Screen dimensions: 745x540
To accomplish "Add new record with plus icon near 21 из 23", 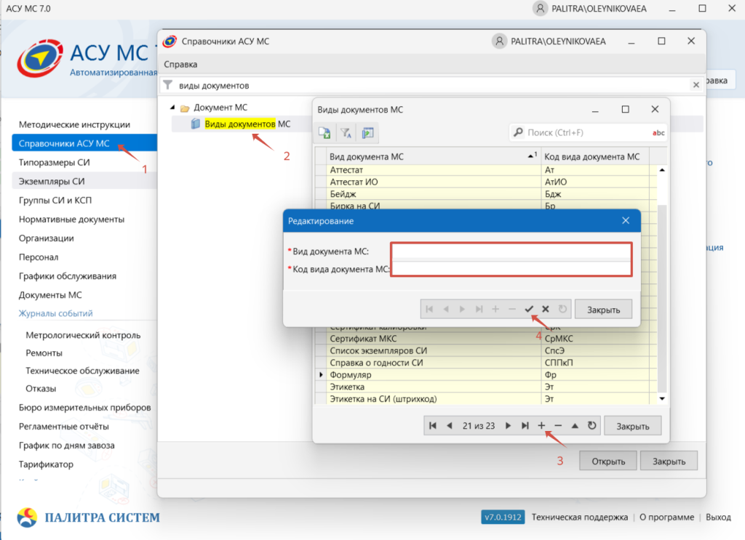I will pos(541,426).
